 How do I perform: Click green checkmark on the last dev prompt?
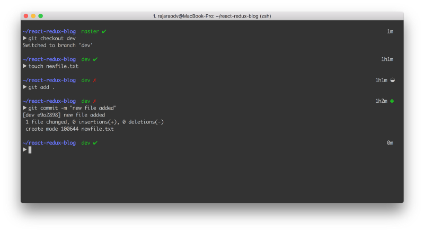95,143
